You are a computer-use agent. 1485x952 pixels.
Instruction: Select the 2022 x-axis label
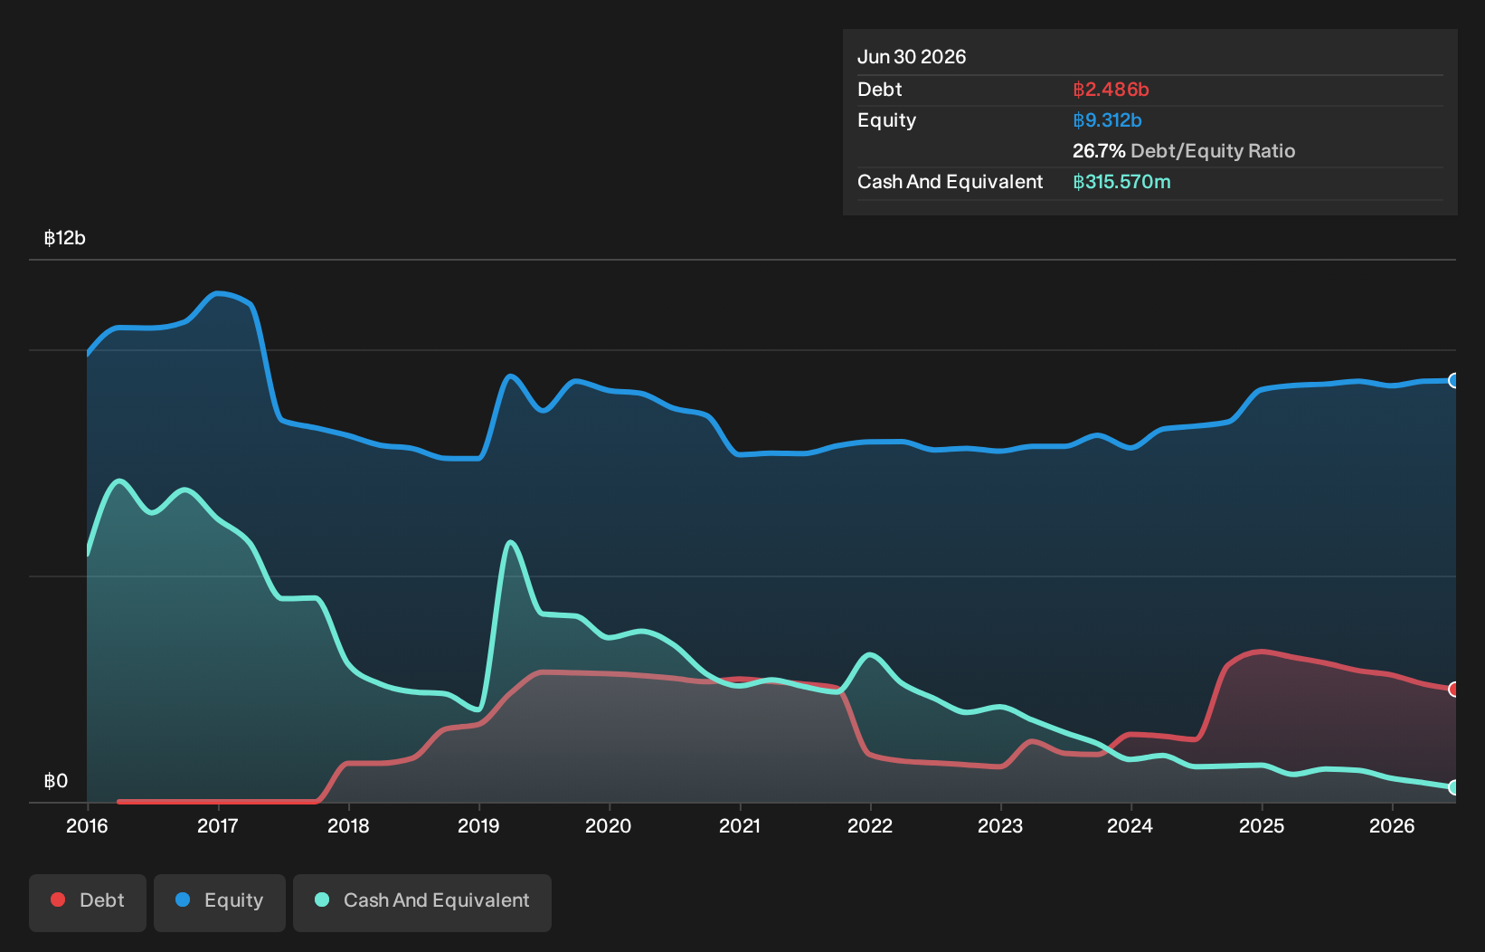coord(870,825)
